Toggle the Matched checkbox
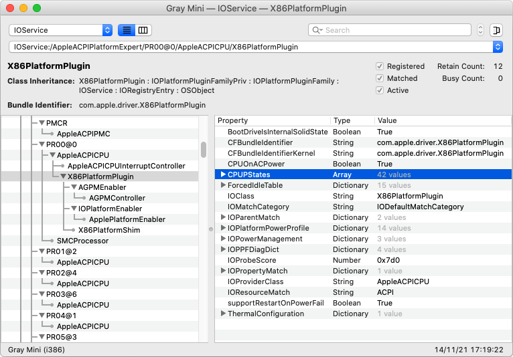 [x=380, y=78]
